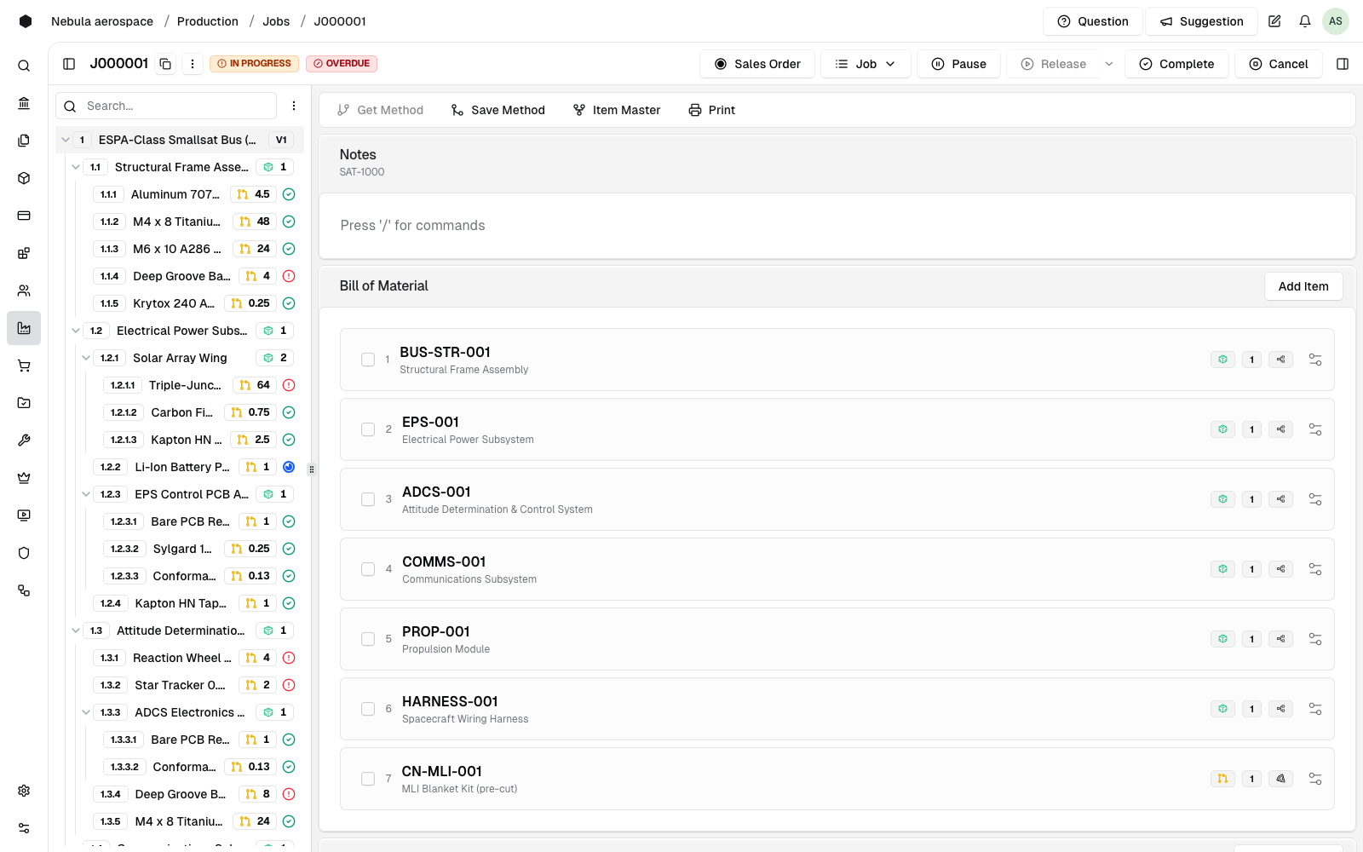1363x852 pixels.
Task: Select the COMMS-001 checkbox
Action: click(x=368, y=569)
